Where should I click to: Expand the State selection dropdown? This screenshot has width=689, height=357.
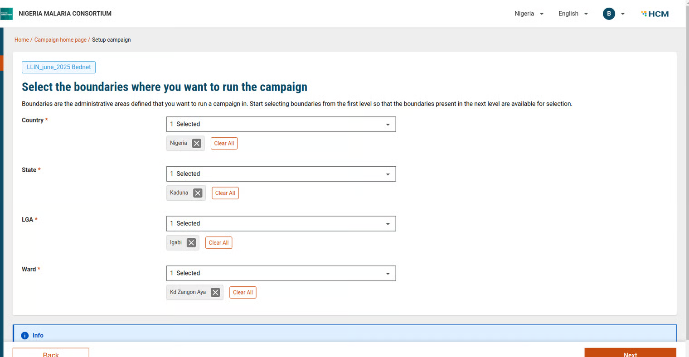coord(281,174)
